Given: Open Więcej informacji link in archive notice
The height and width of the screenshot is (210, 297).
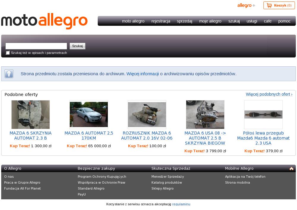Looking at the screenshot, I should 143,74.
